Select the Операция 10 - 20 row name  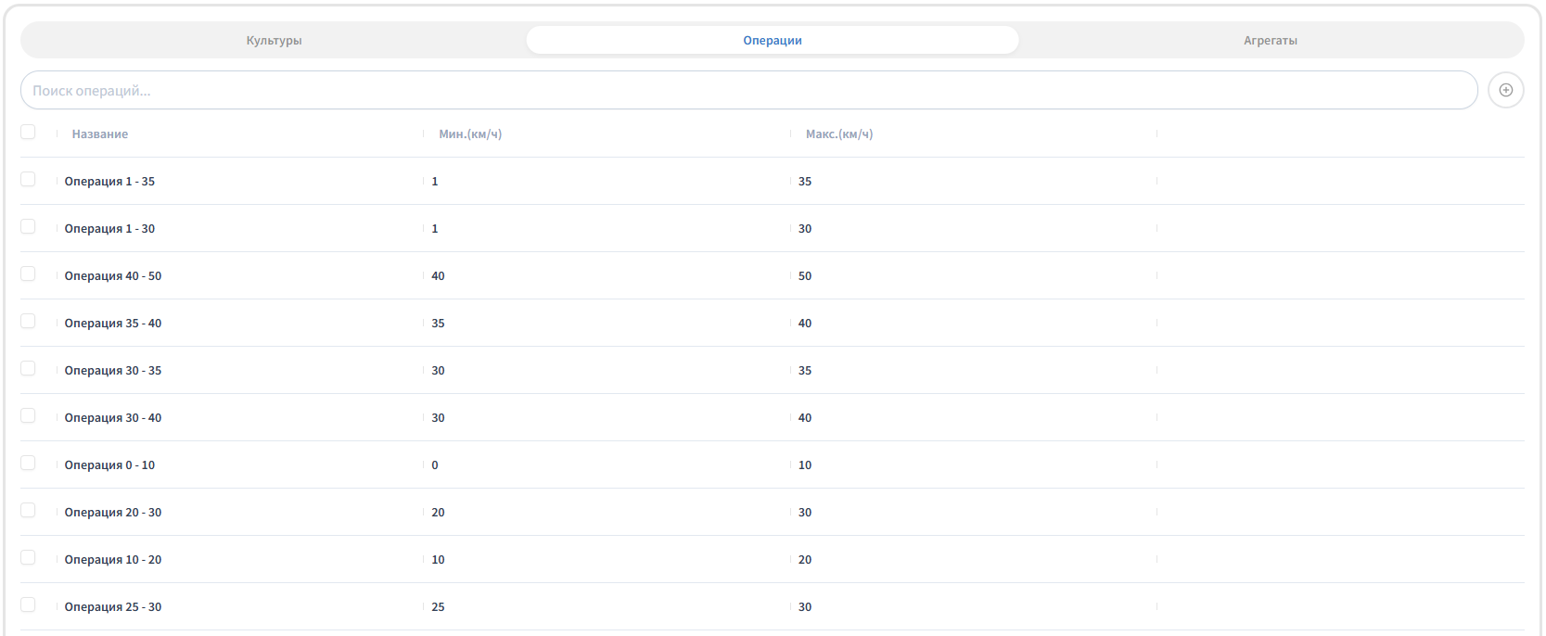(x=113, y=559)
